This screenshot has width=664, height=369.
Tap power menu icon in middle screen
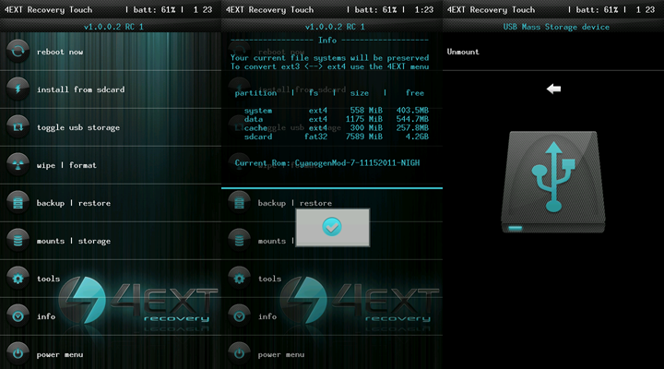point(239,353)
